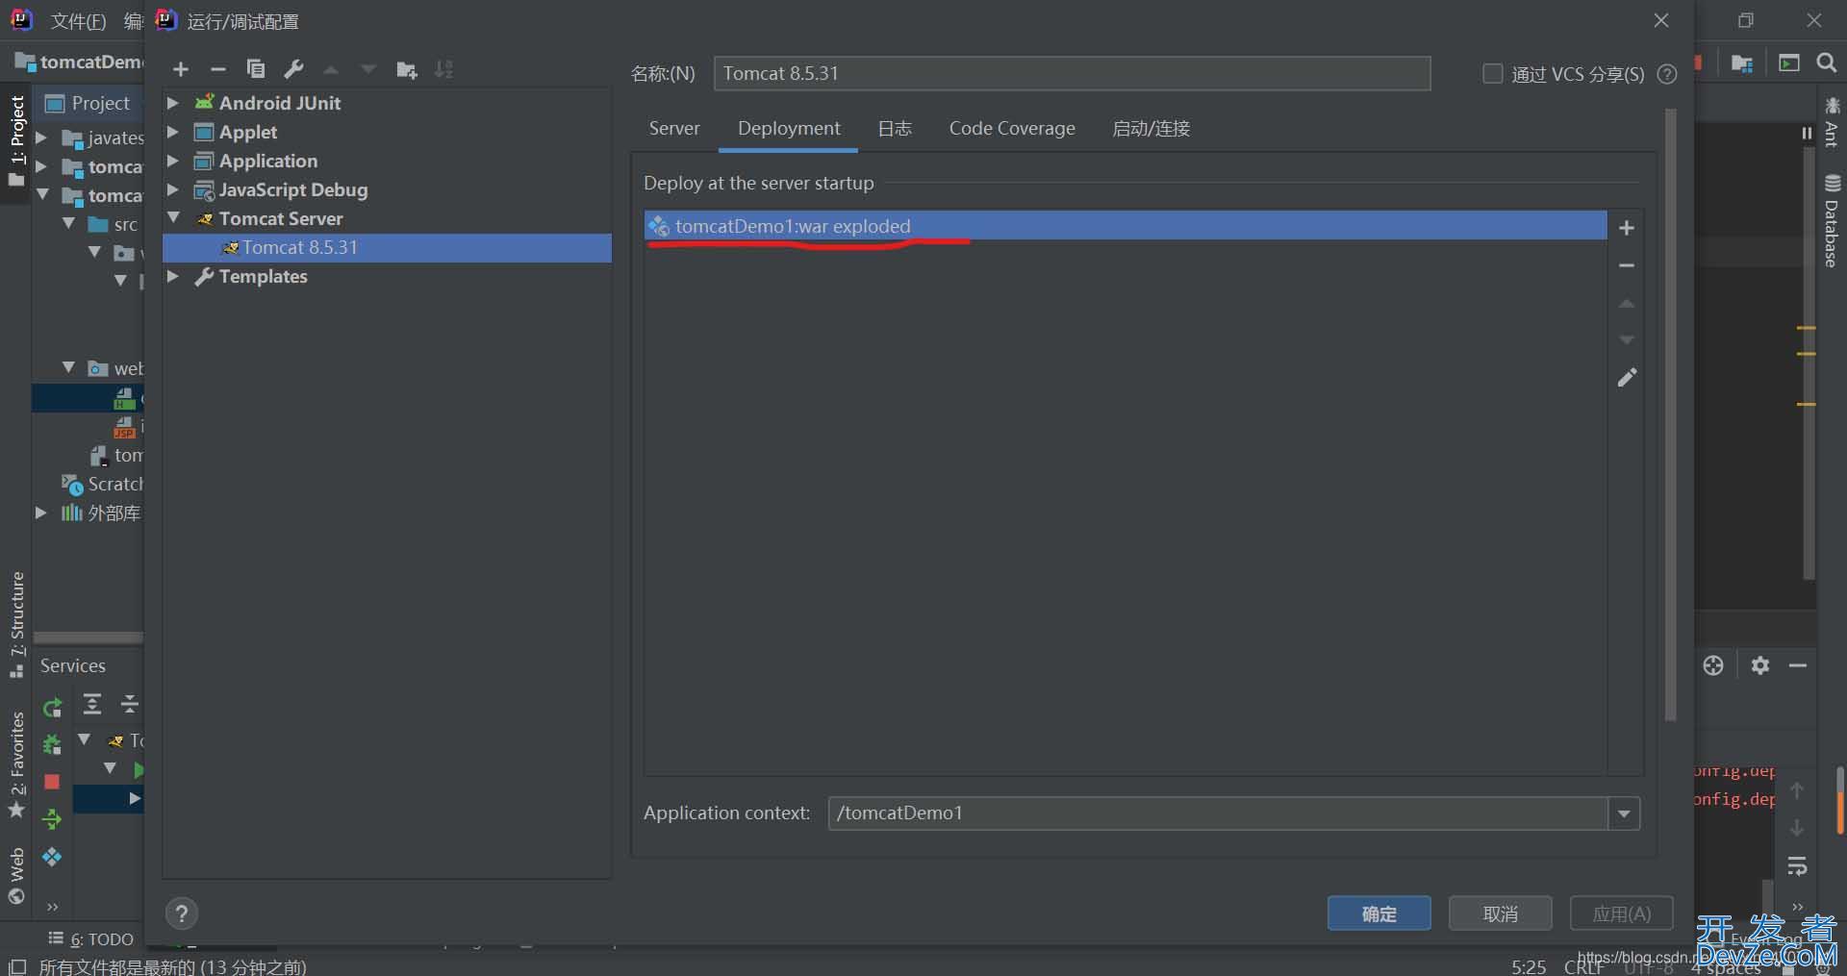
Task: Click the wrench edit templates icon
Action: click(293, 69)
